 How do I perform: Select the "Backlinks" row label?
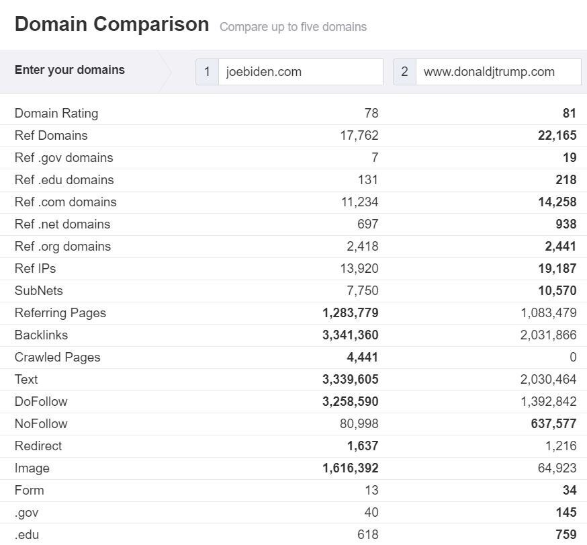click(42, 335)
